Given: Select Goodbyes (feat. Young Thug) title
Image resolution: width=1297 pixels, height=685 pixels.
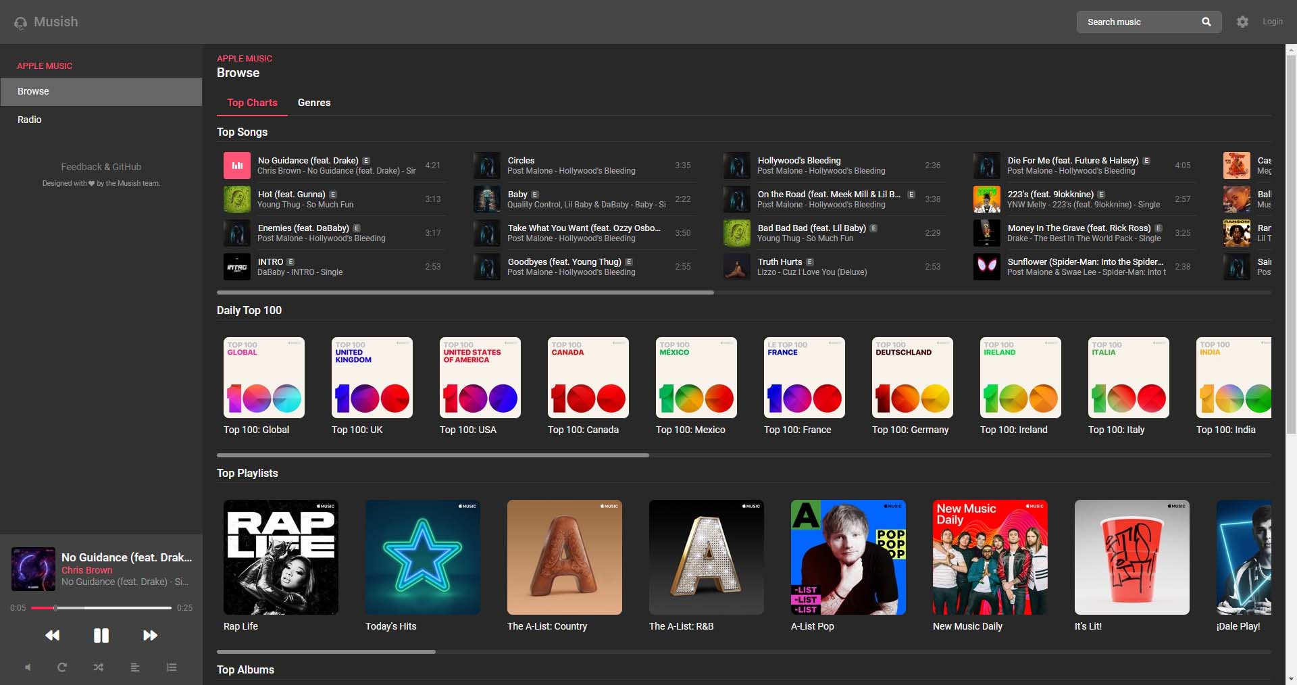Looking at the screenshot, I should pos(564,261).
